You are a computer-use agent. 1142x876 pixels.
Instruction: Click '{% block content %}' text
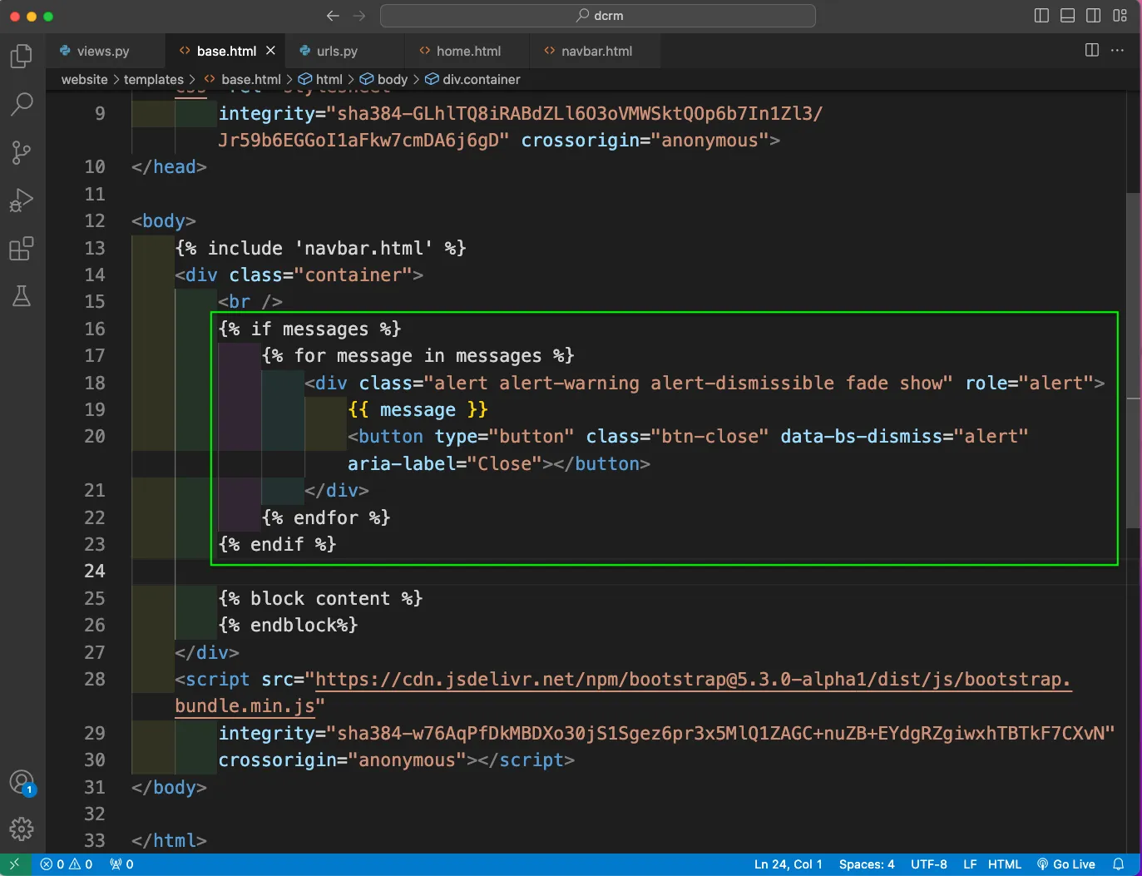coord(320,598)
